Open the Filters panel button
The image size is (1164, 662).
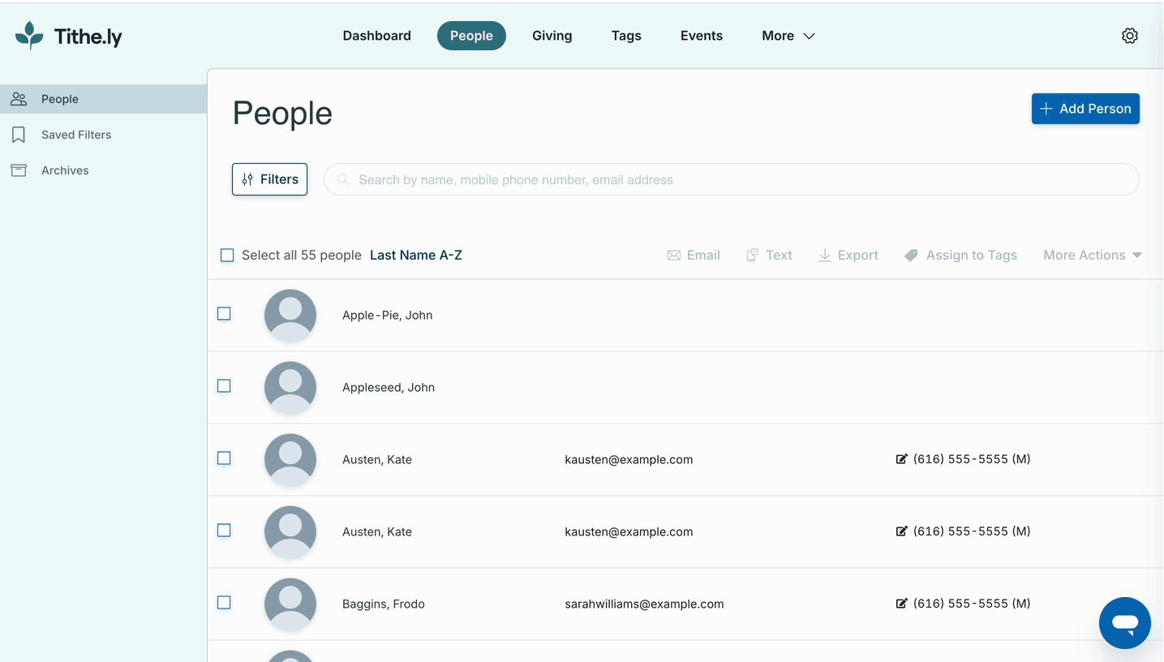point(269,179)
